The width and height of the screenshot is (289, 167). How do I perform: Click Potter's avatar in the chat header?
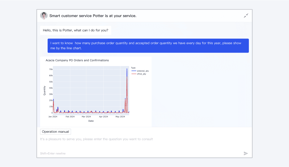coord(44,16)
